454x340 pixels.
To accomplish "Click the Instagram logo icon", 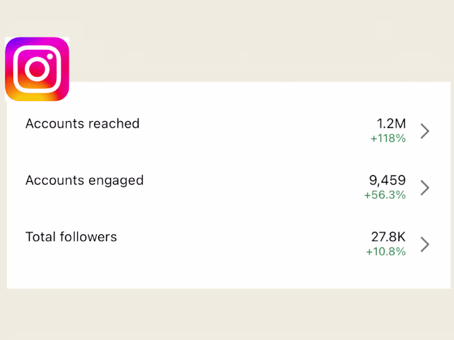I will point(37,69).
